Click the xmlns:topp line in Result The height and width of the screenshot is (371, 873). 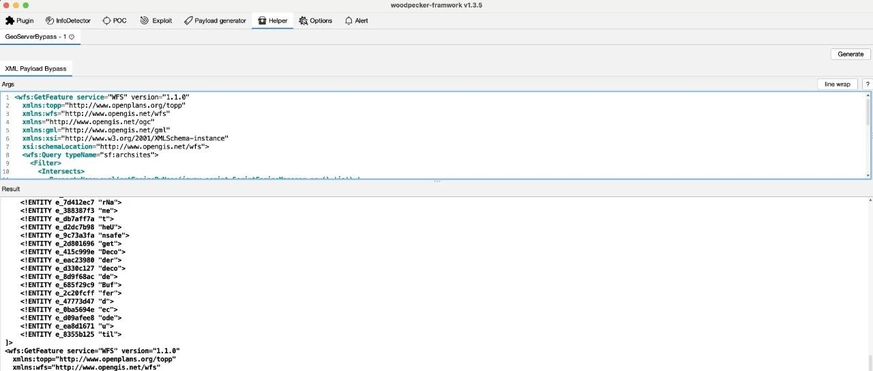[x=94, y=359]
